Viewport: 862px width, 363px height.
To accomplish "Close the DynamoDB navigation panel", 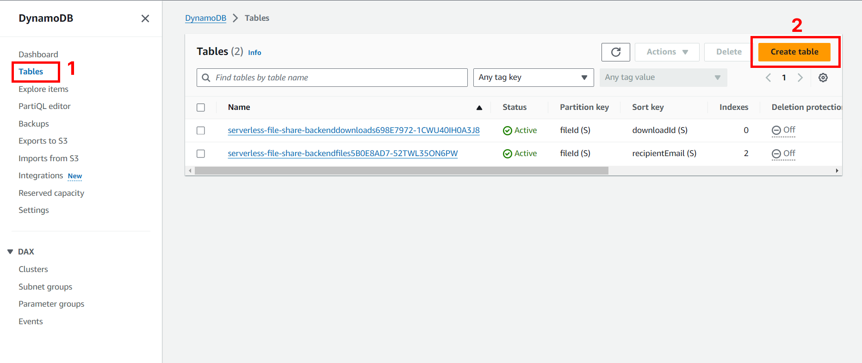I will 145,18.
